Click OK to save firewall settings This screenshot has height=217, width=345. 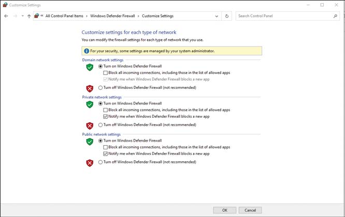click(224, 210)
